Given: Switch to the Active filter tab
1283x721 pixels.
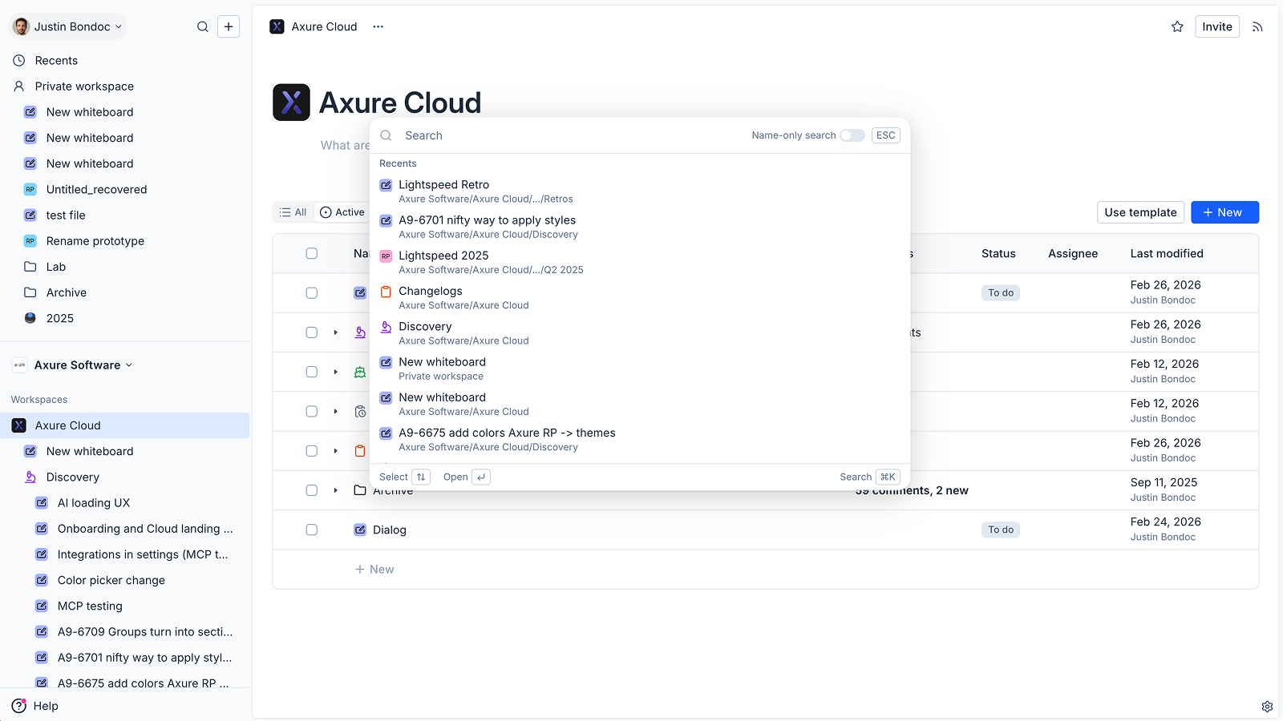Looking at the screenshot, I should (x=342, y=212).
